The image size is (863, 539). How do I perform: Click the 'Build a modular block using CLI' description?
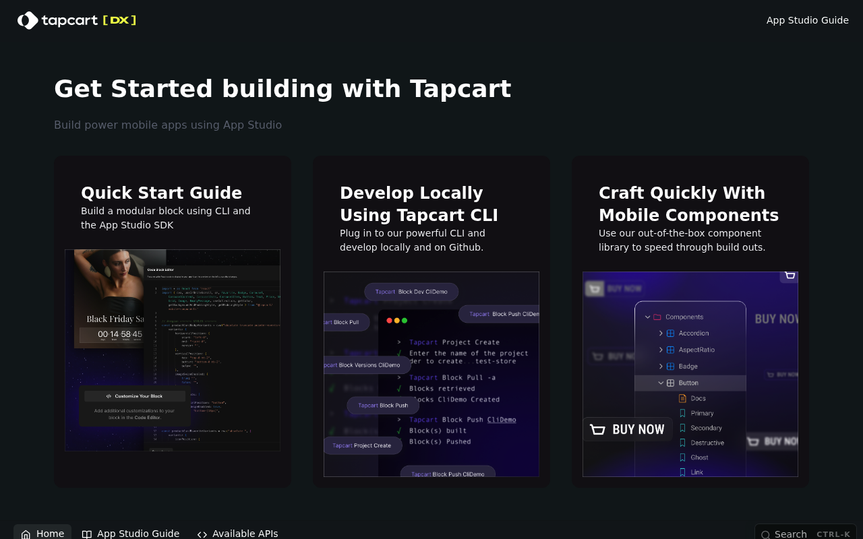[x=166, y=218]
